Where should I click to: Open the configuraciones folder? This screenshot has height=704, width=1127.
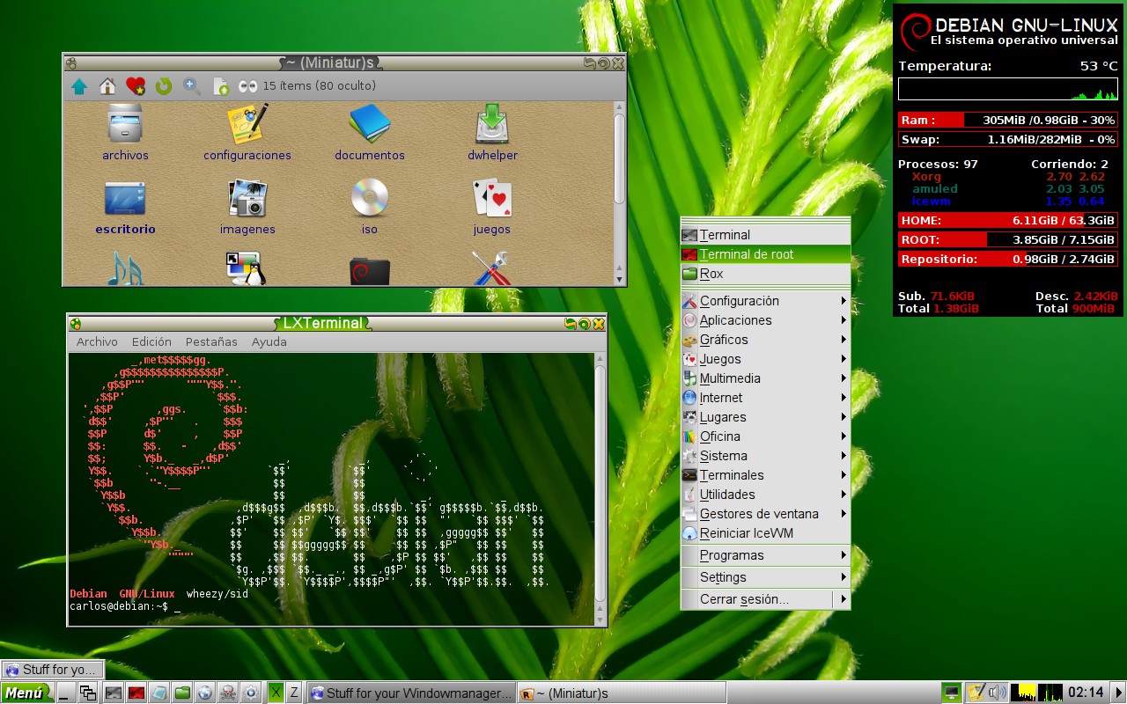pyautogui.click(x=247, y=133)
